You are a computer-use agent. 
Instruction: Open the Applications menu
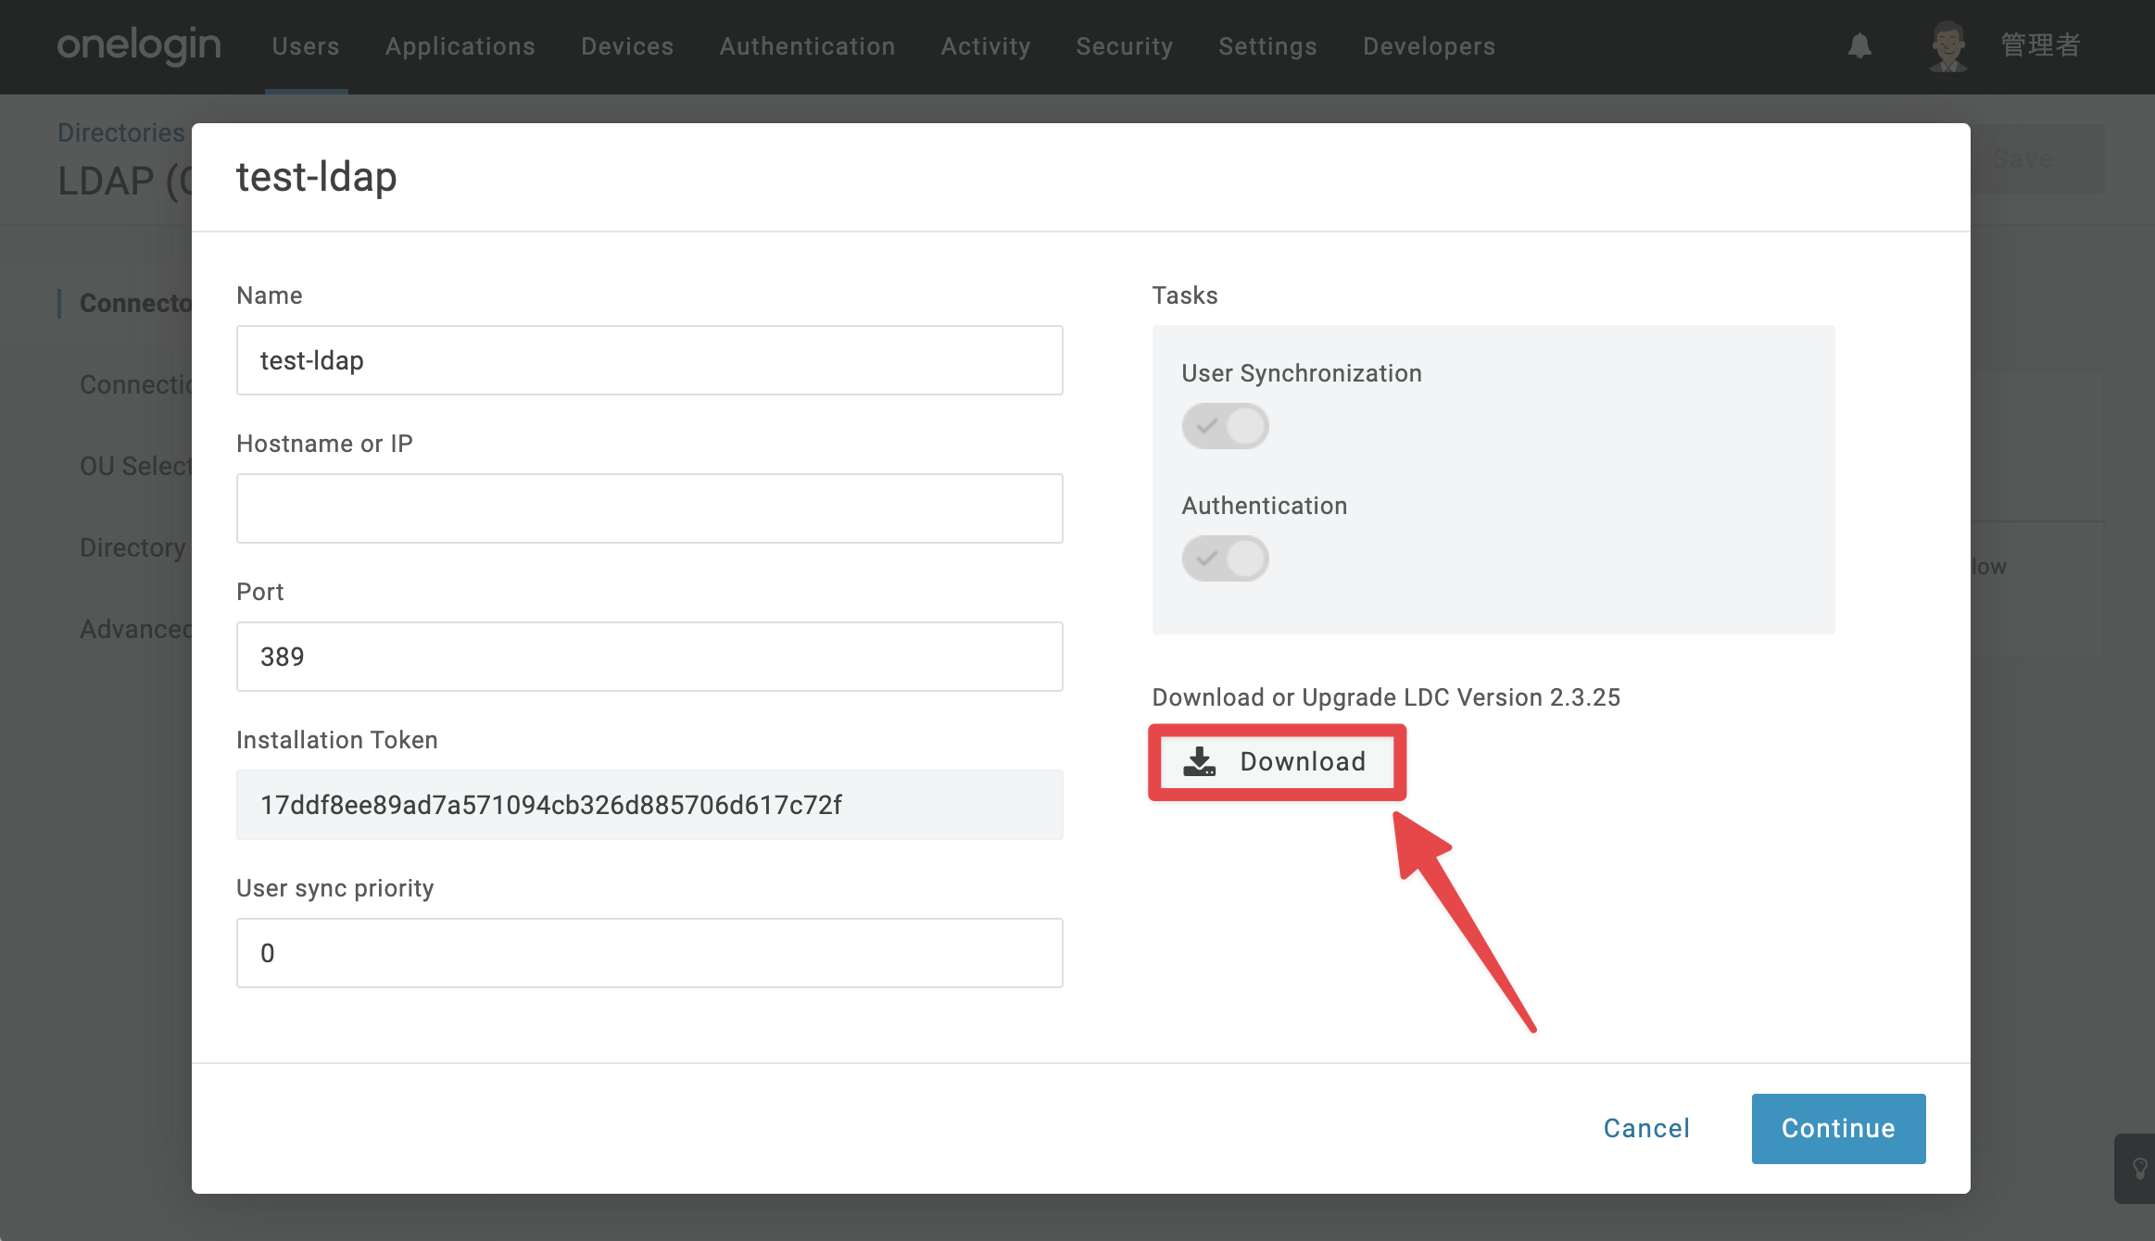(x=460, y=46)
